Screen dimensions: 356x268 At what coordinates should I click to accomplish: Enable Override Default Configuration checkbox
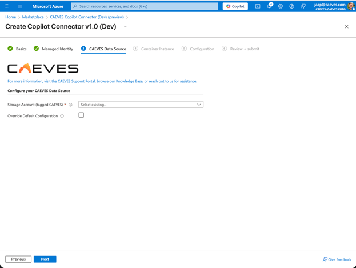coord(81,115)
